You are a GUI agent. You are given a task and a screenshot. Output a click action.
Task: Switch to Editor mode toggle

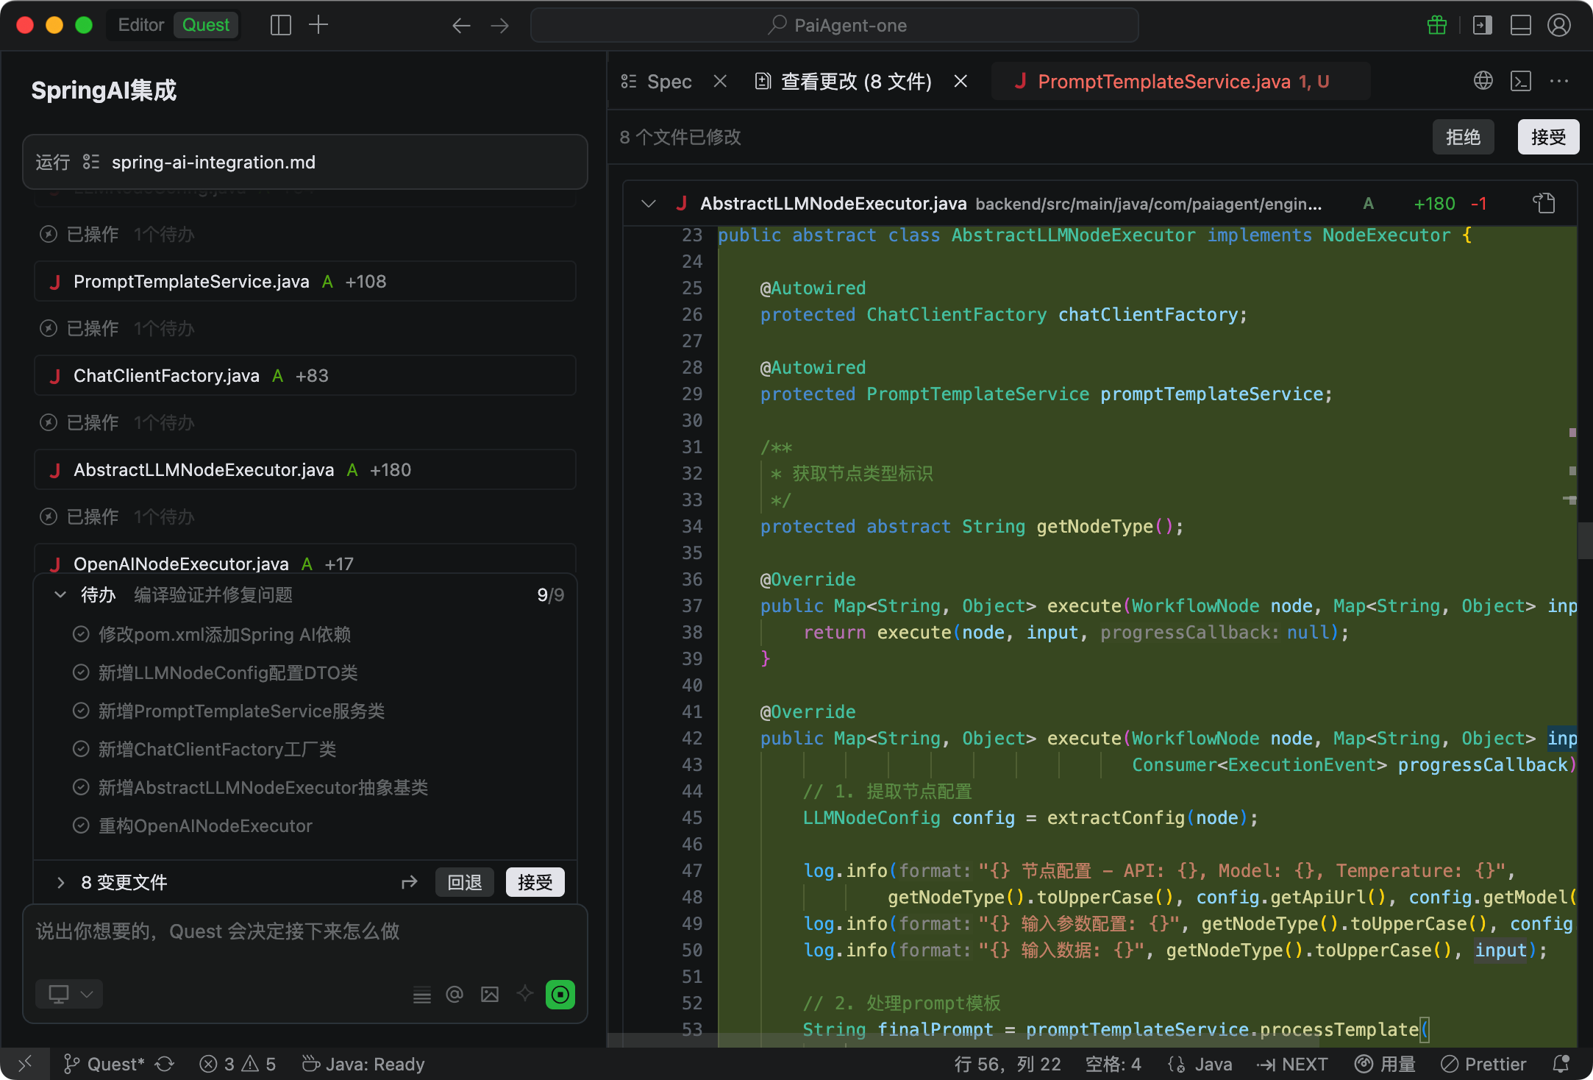pyautogui.click(x=141, y=25)
